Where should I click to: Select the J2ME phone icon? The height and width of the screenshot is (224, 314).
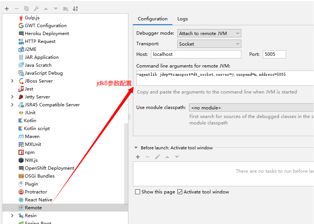point(21,49)
